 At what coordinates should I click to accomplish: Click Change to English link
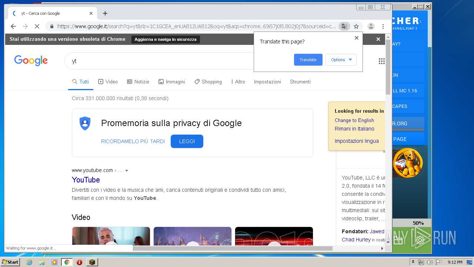(354, 120)
